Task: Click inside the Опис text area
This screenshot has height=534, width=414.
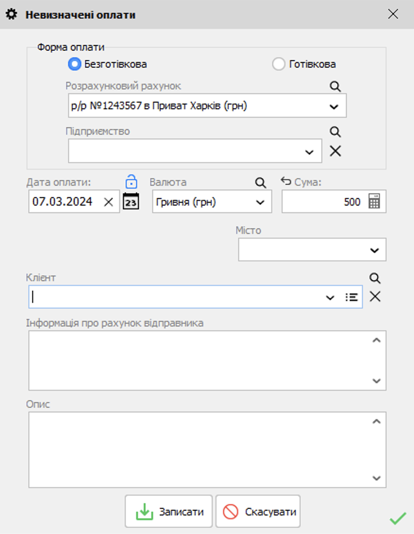Action: click(198, 449)
